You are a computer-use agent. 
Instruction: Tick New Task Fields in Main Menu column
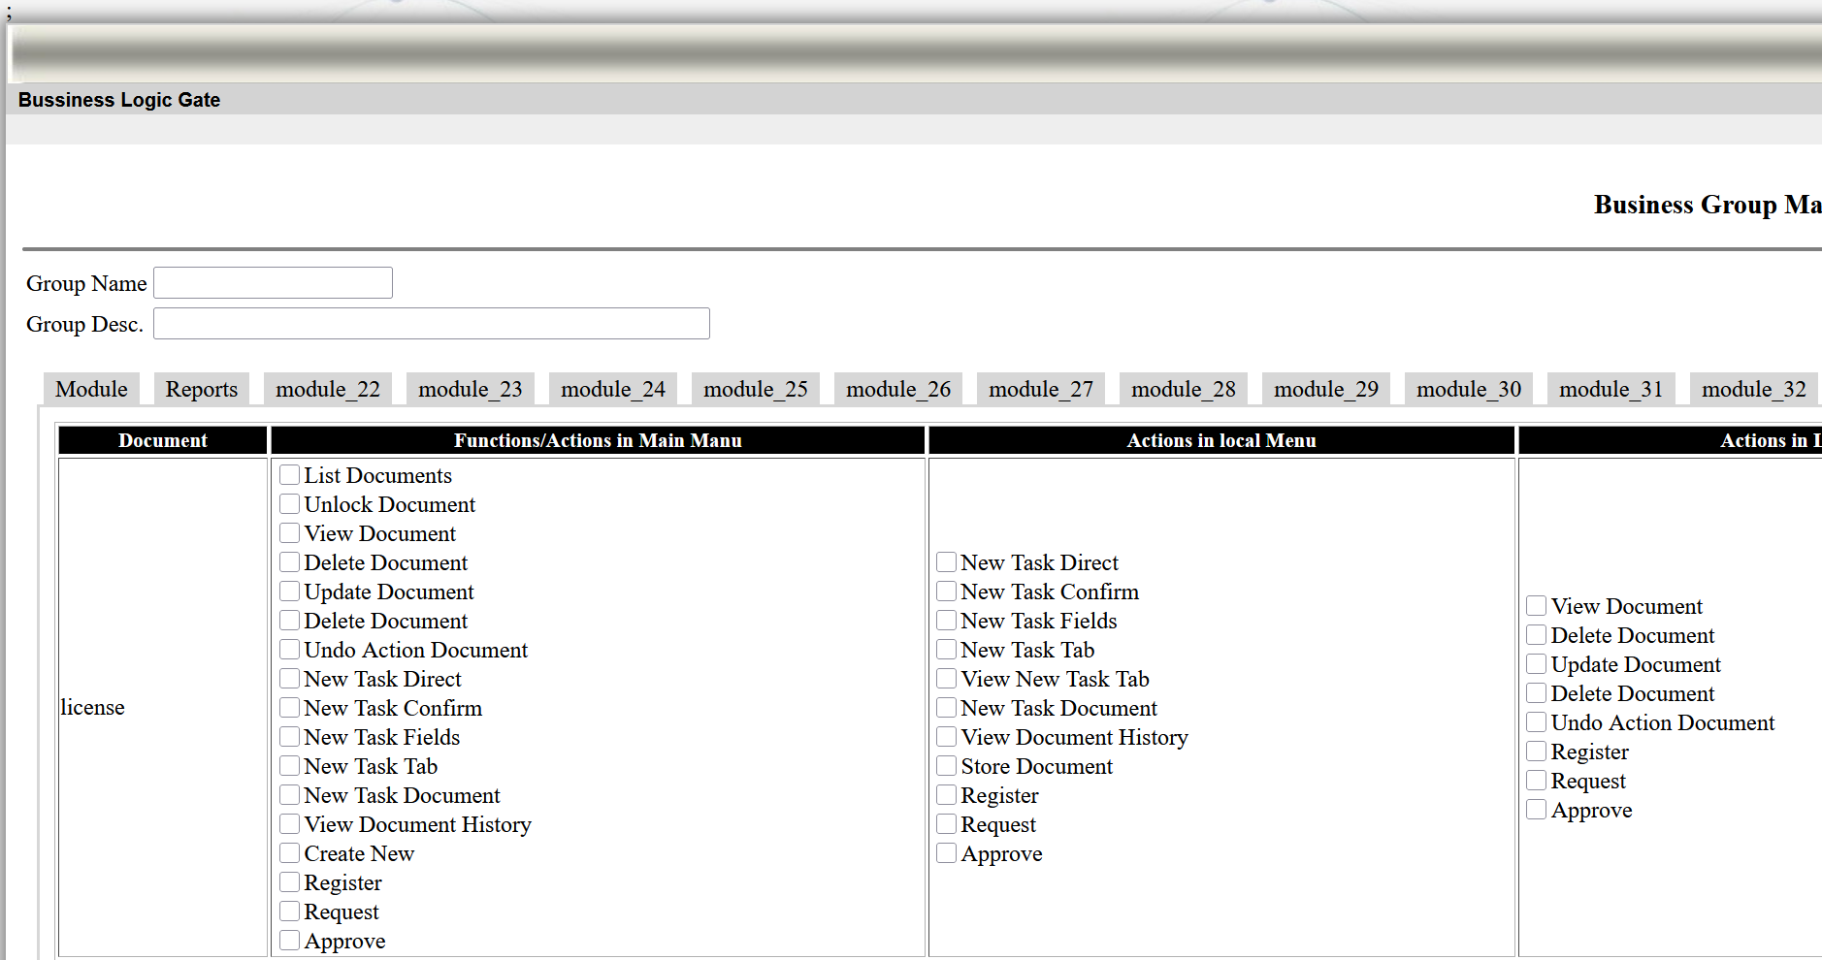pos(289,737)
